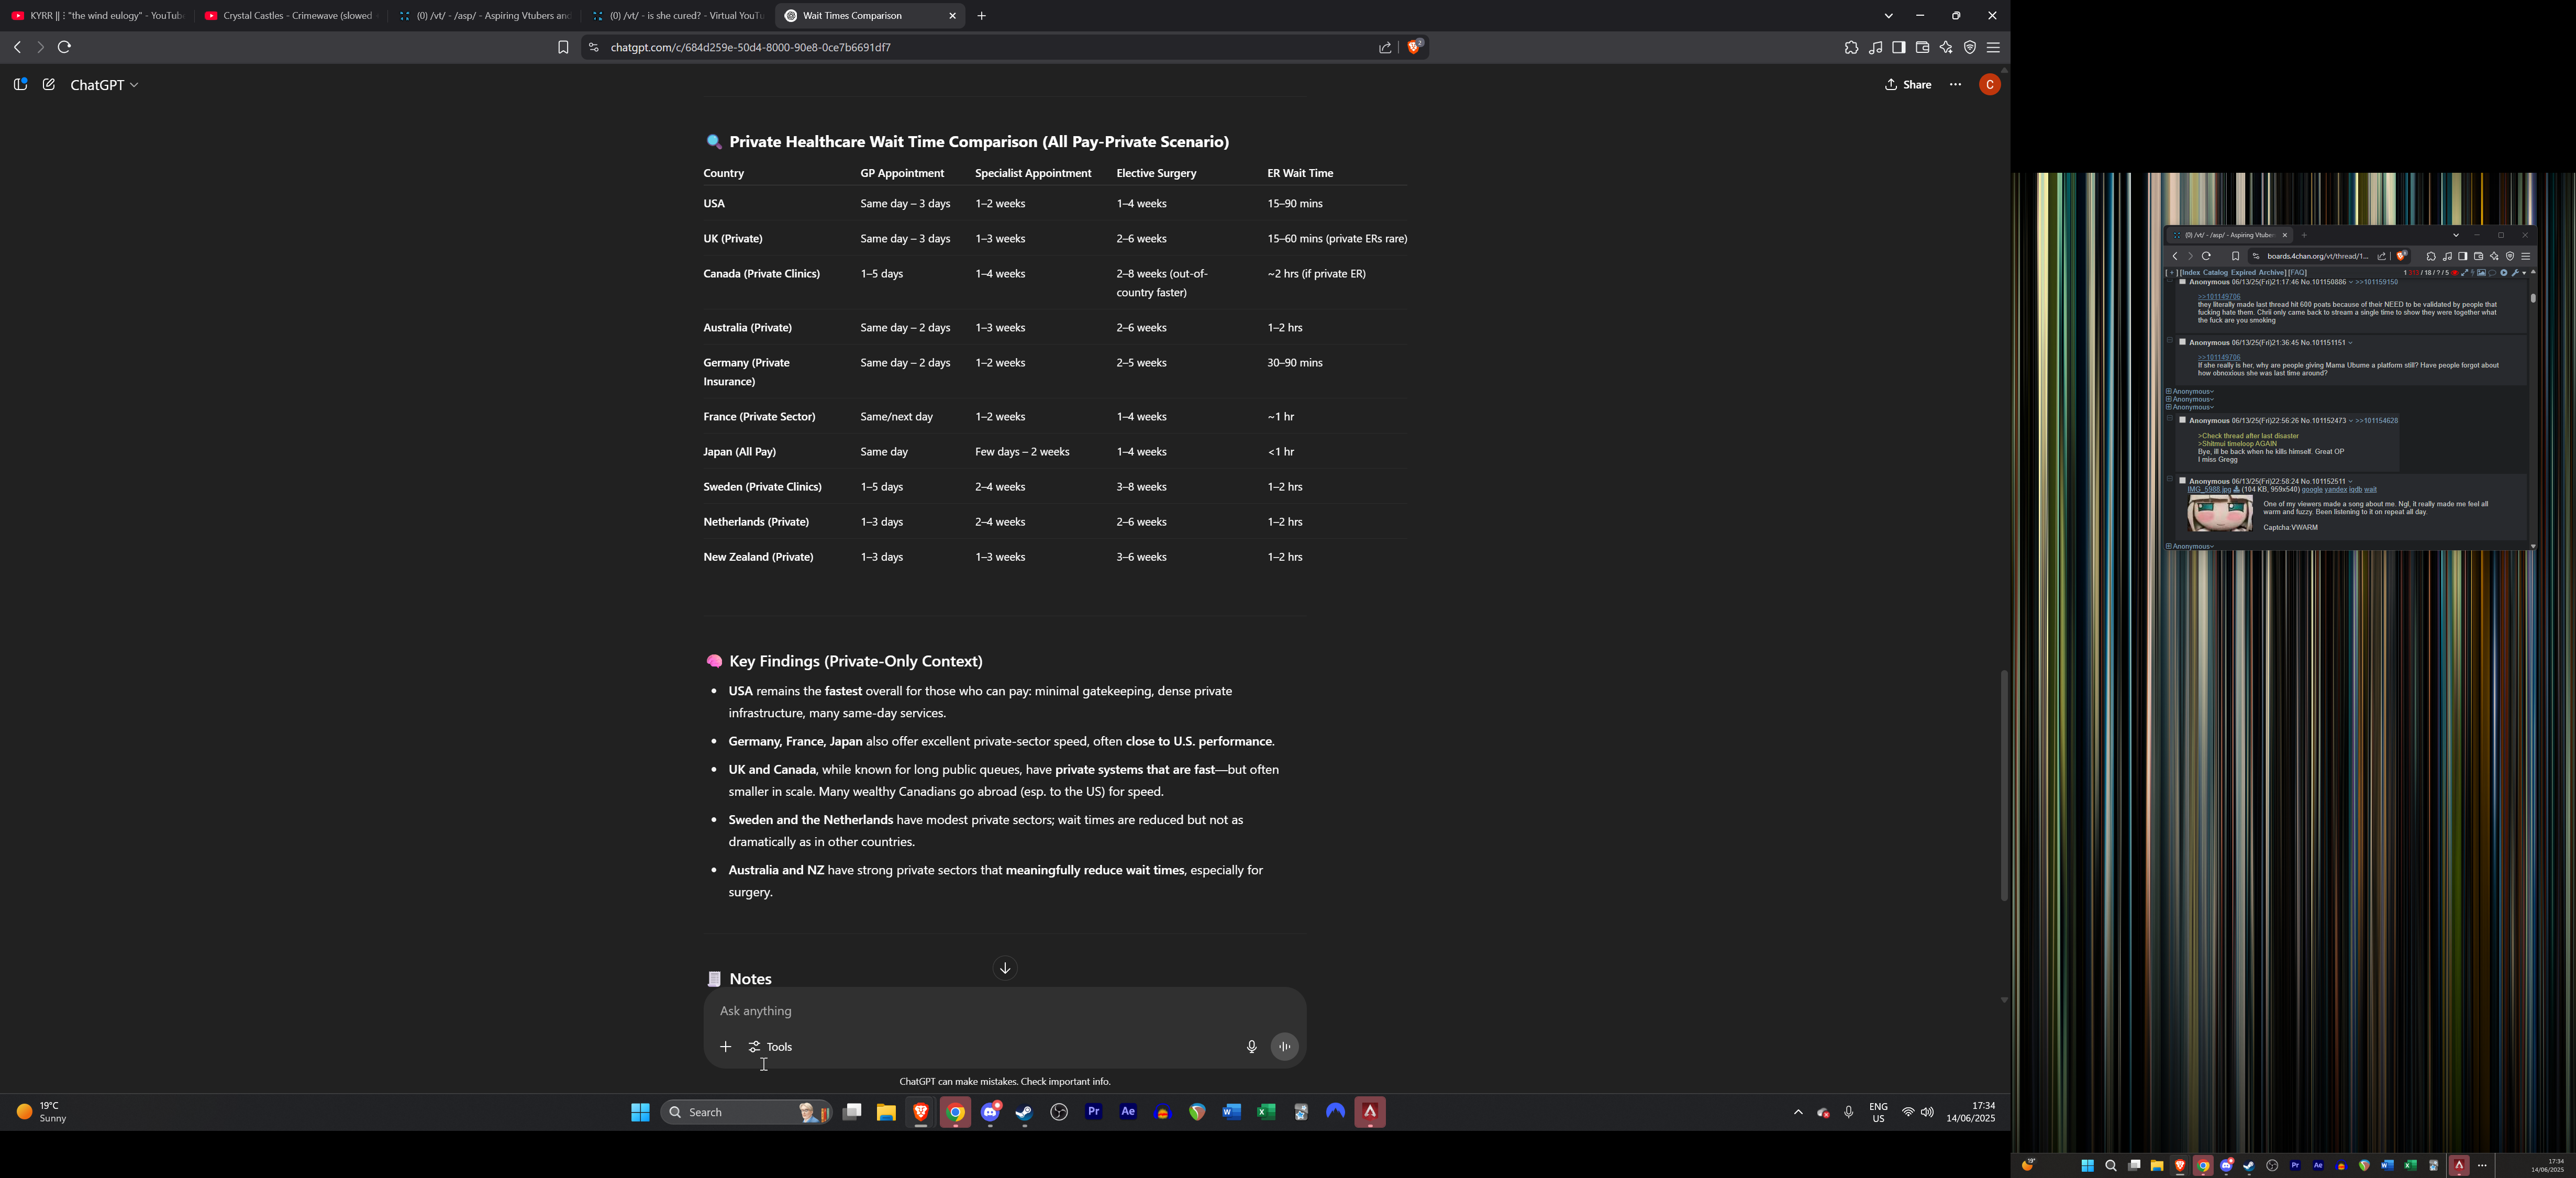
Task: Click the iqdb reverse image search link
Action: 2356,490
